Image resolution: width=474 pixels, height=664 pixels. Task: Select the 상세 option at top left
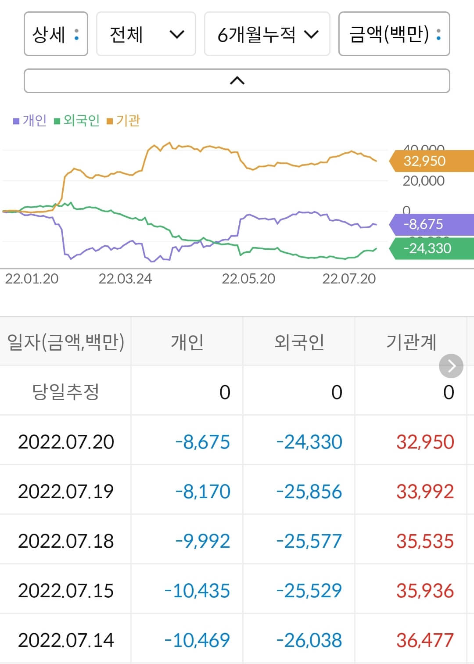coord(55,35)
